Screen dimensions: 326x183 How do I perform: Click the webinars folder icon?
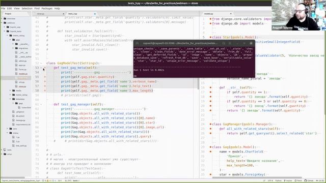pos(5,23)
